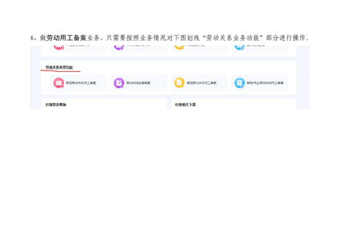Click the red underline beneath the section title
This screenshot has height=250, width=353.
pos(60,71)
